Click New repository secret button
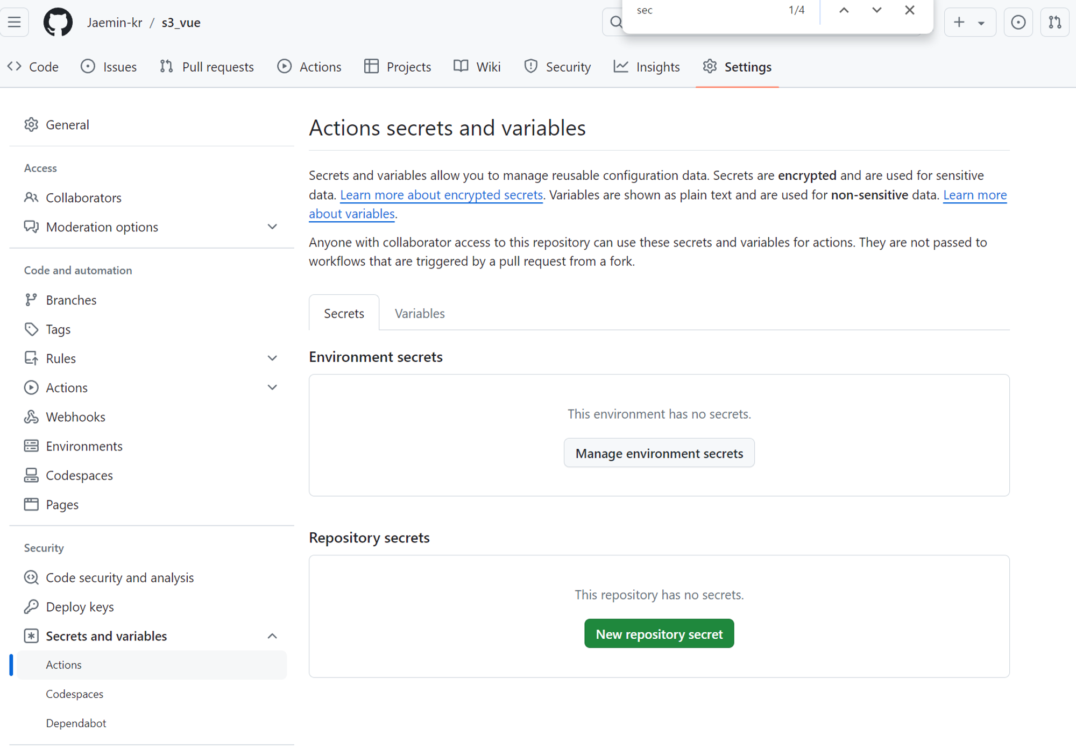 coord(659,634)
